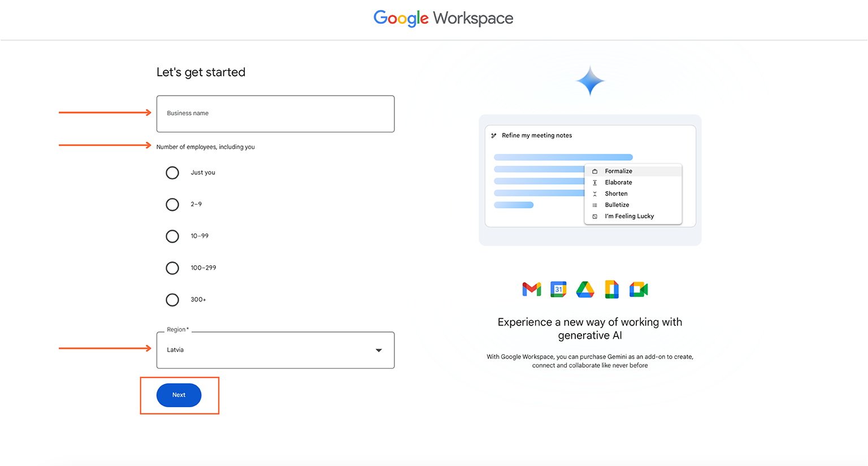
Task: Click the Next button
Action: tap(179, 395)
